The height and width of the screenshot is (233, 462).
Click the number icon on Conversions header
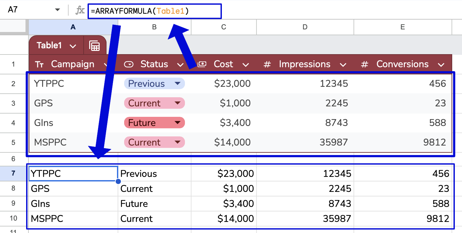[364, 64]
